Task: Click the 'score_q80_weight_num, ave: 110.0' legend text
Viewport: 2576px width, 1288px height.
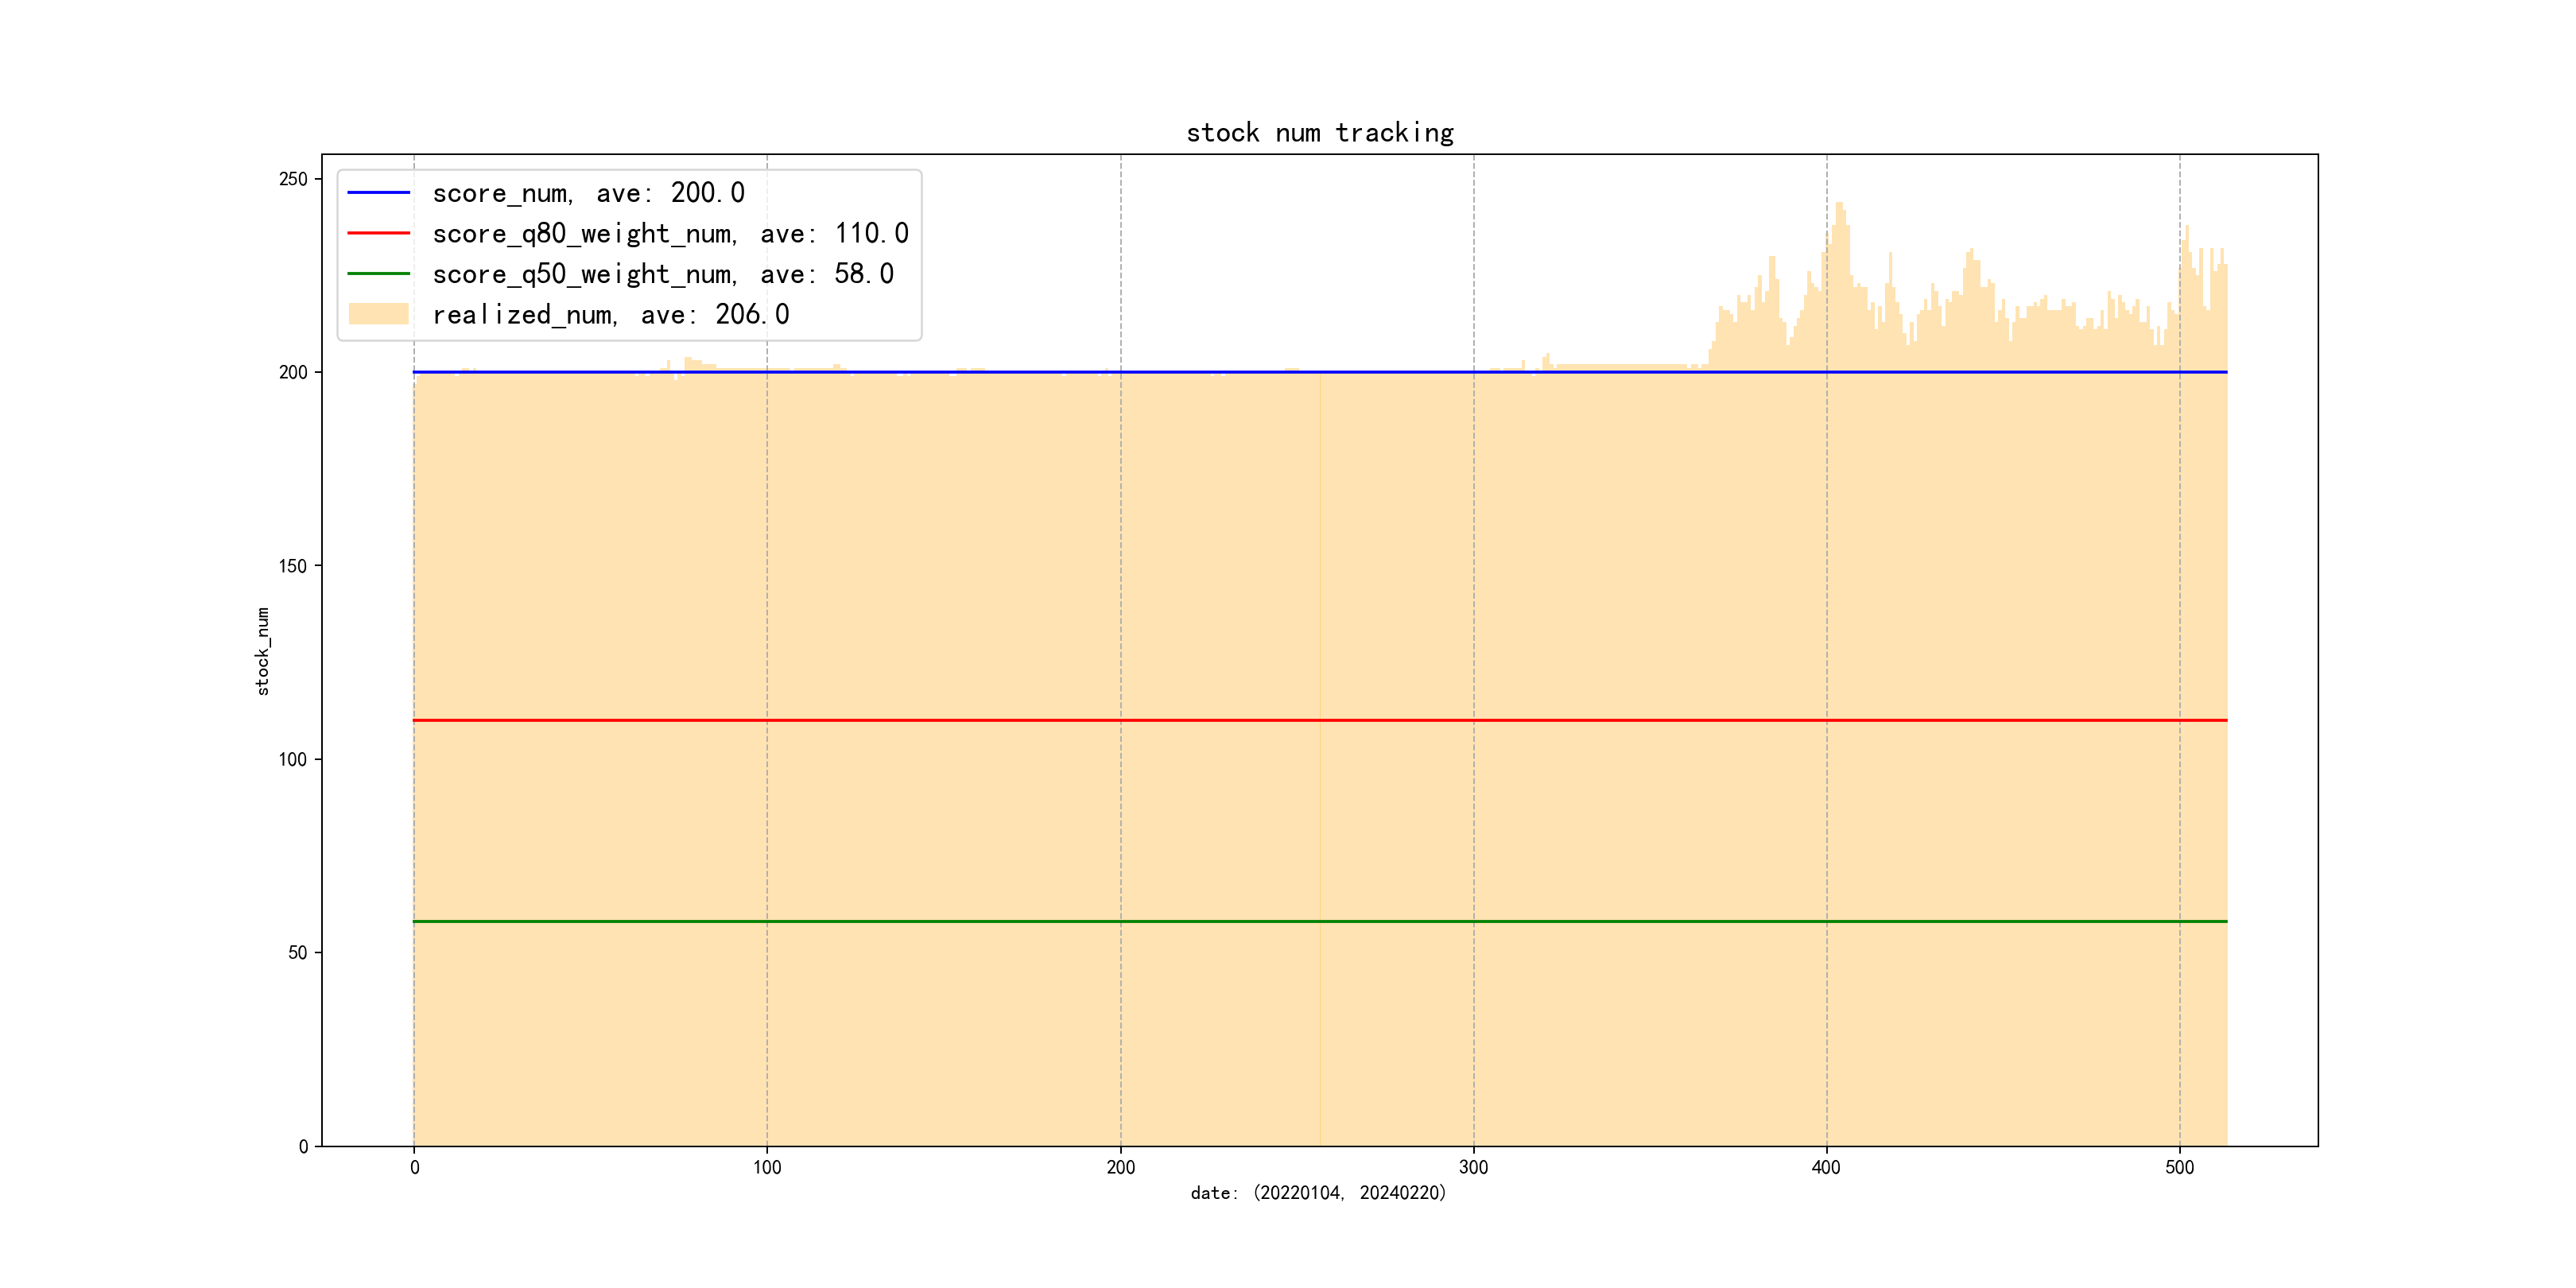Action: (670, 234)
